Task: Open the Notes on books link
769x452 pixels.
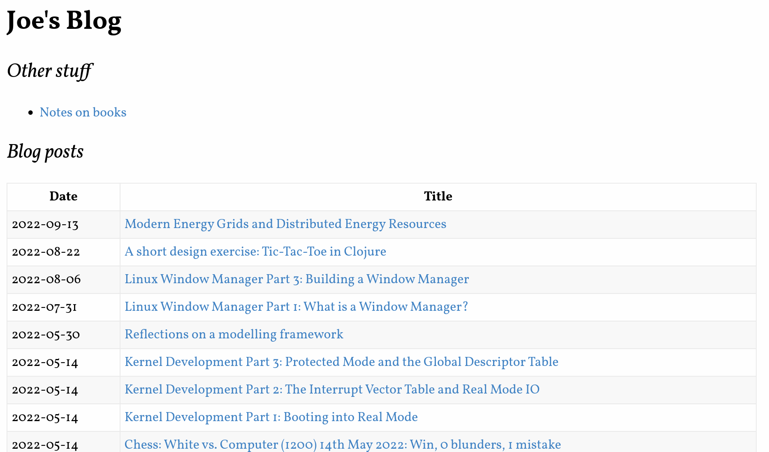Action: tap(83, 112)
